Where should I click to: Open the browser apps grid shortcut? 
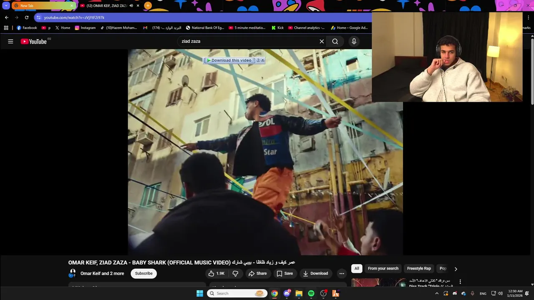[x=6, y=28]
